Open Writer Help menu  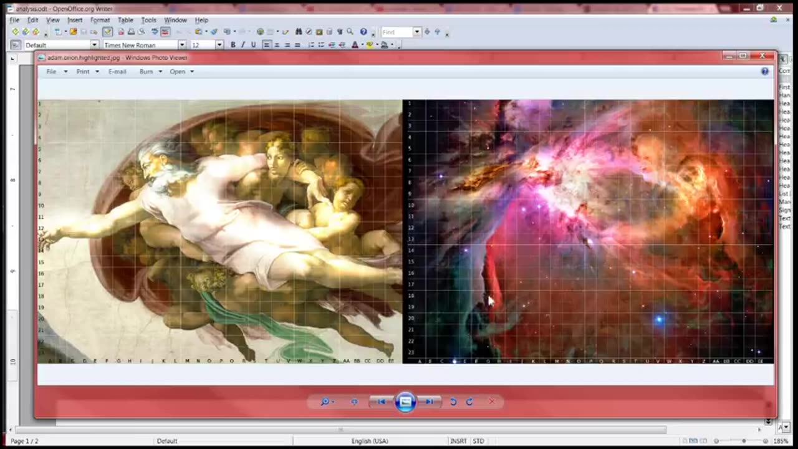(x=201, y=20)
